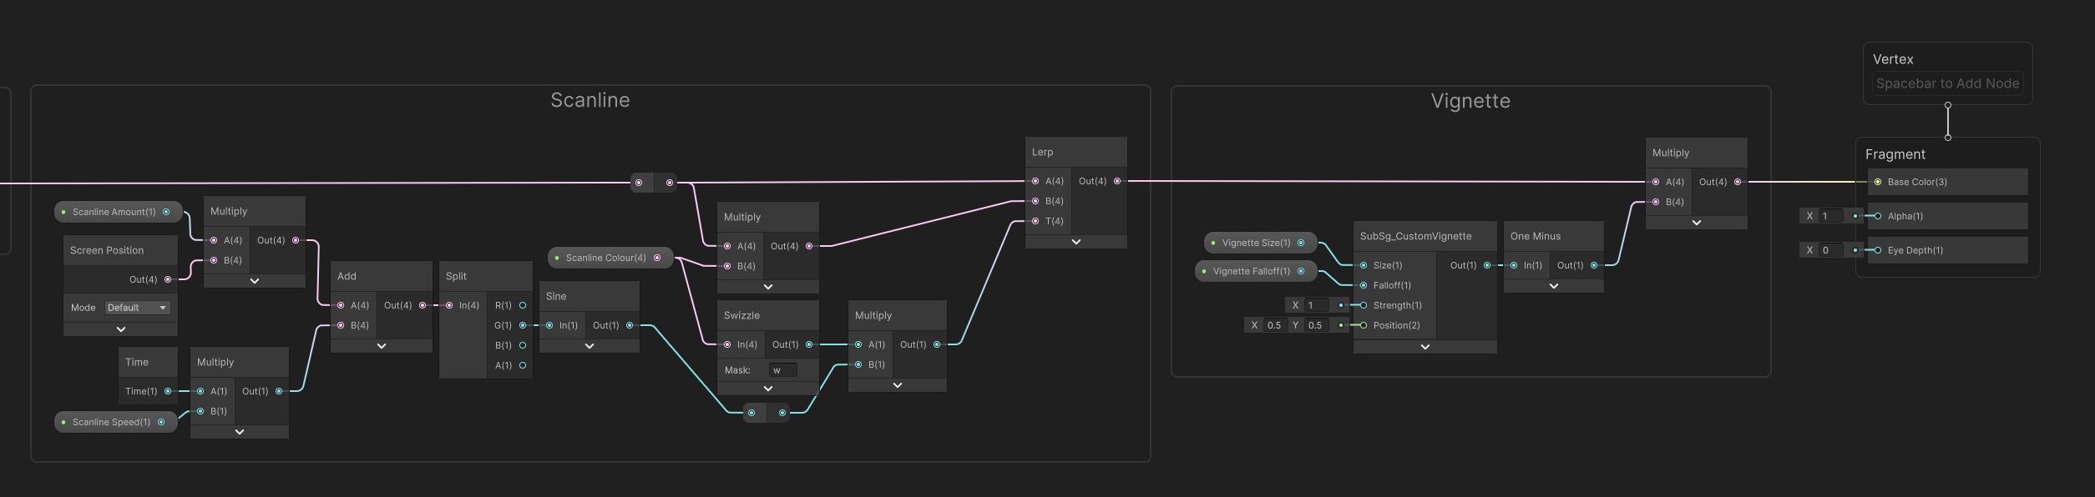The height and width of the screenshot is (497, 2095).
Task: Collapse the Lerp node with its chevron
Action: pos(1075,242)
